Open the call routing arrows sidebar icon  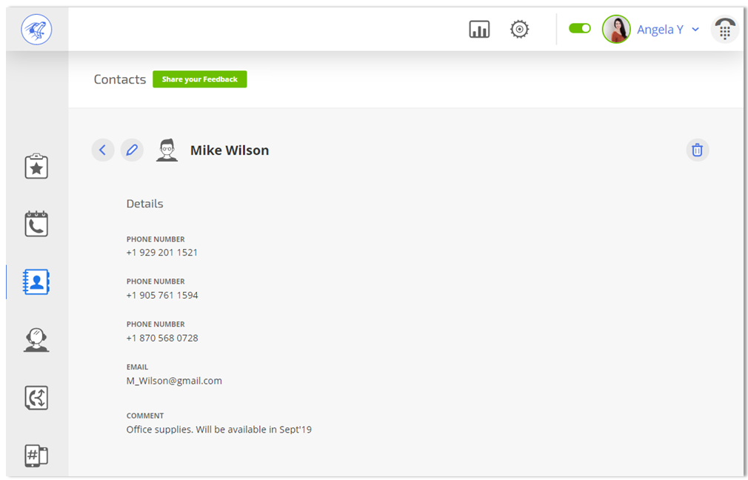(x=36, y=398)
